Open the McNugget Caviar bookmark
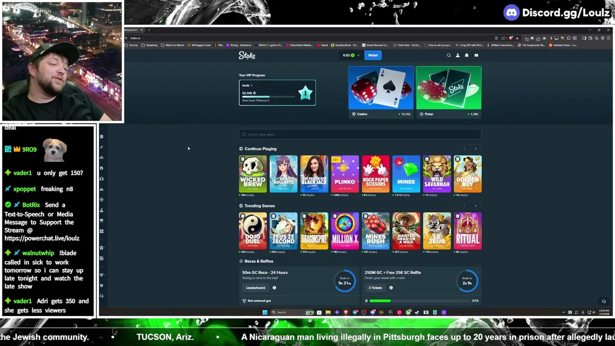This screenshot has width=615, height=346. click(x=200, y=45)
